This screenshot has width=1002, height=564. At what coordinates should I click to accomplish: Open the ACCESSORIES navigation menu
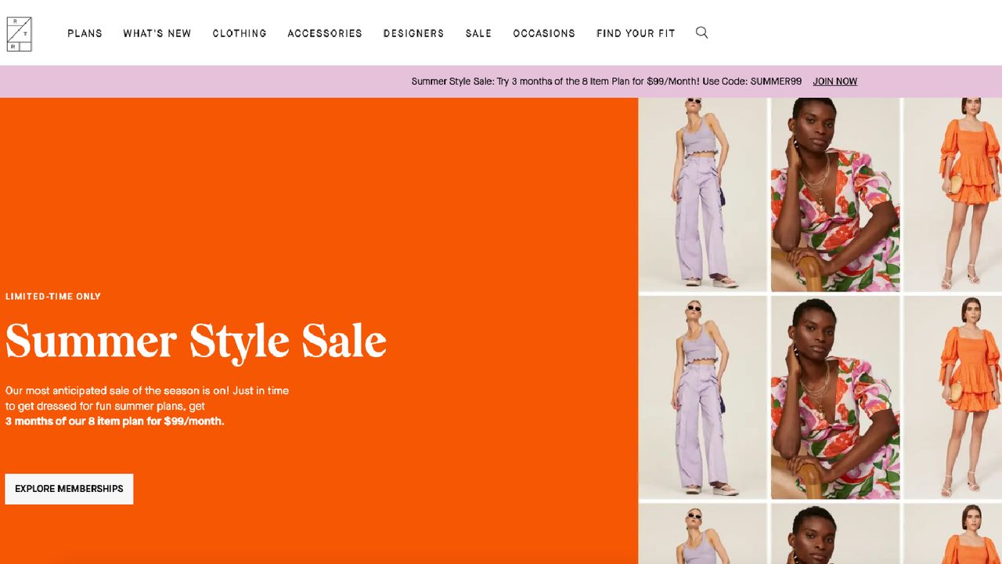point(325,33)
